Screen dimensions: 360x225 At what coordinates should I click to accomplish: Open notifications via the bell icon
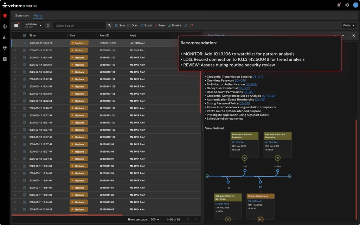point(338,5)
